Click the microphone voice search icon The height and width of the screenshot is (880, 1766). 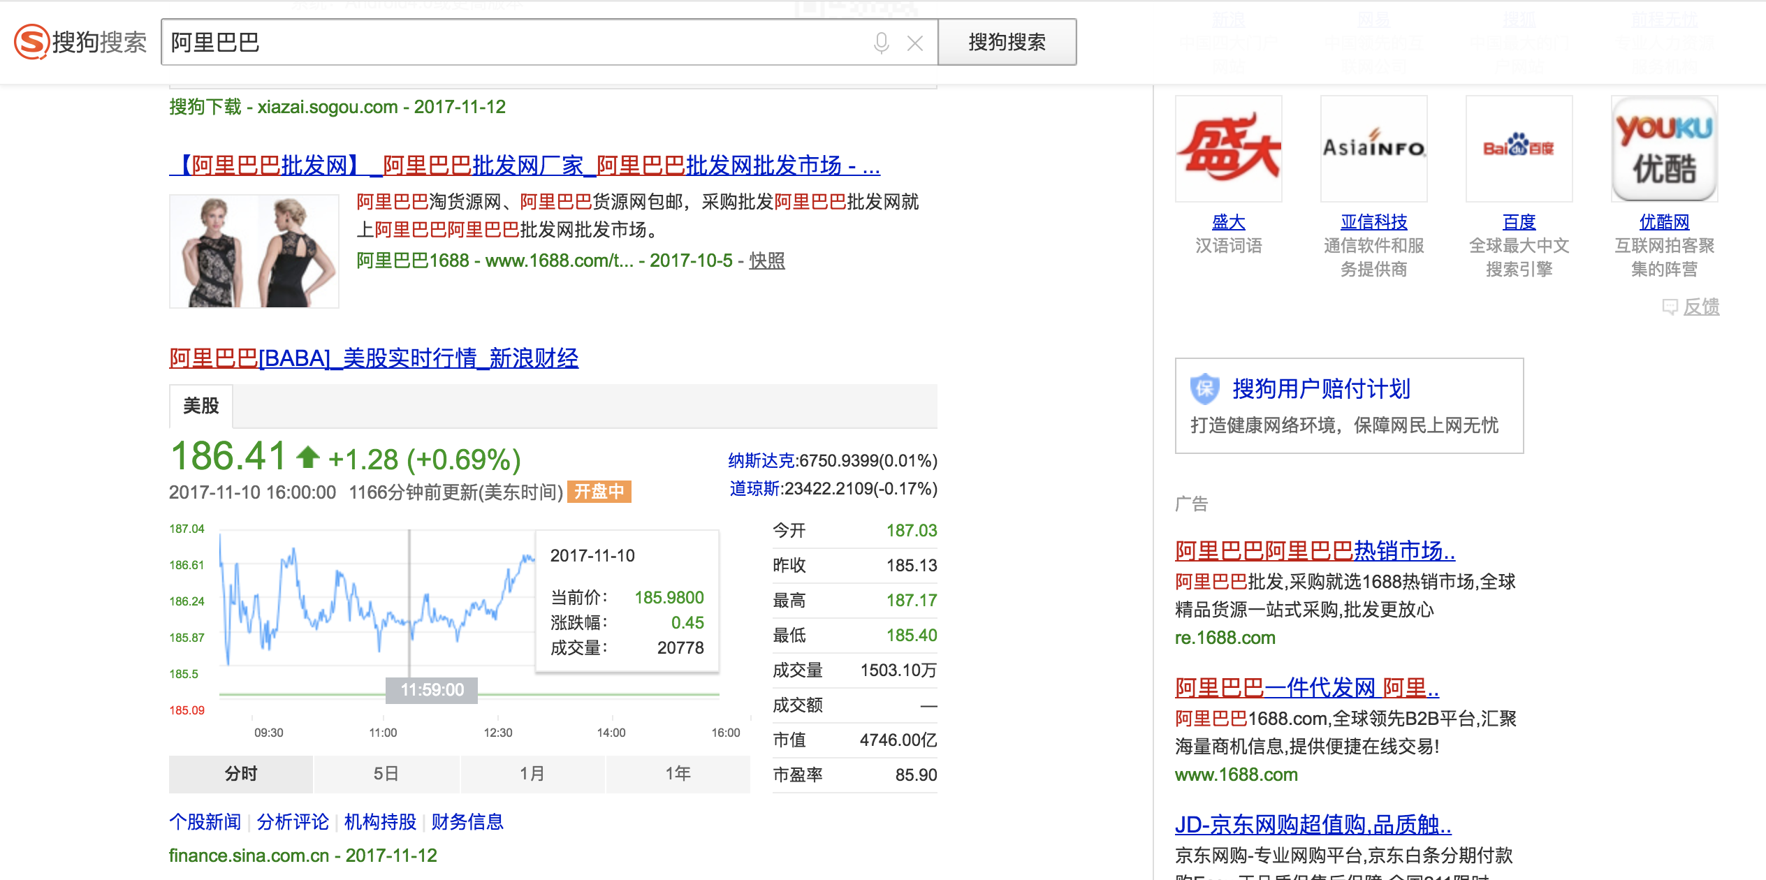(x=881, y=43)
